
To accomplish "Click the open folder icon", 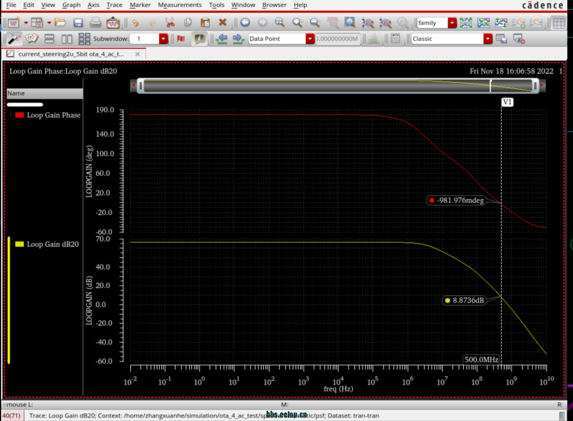I will tap(60, 23).
